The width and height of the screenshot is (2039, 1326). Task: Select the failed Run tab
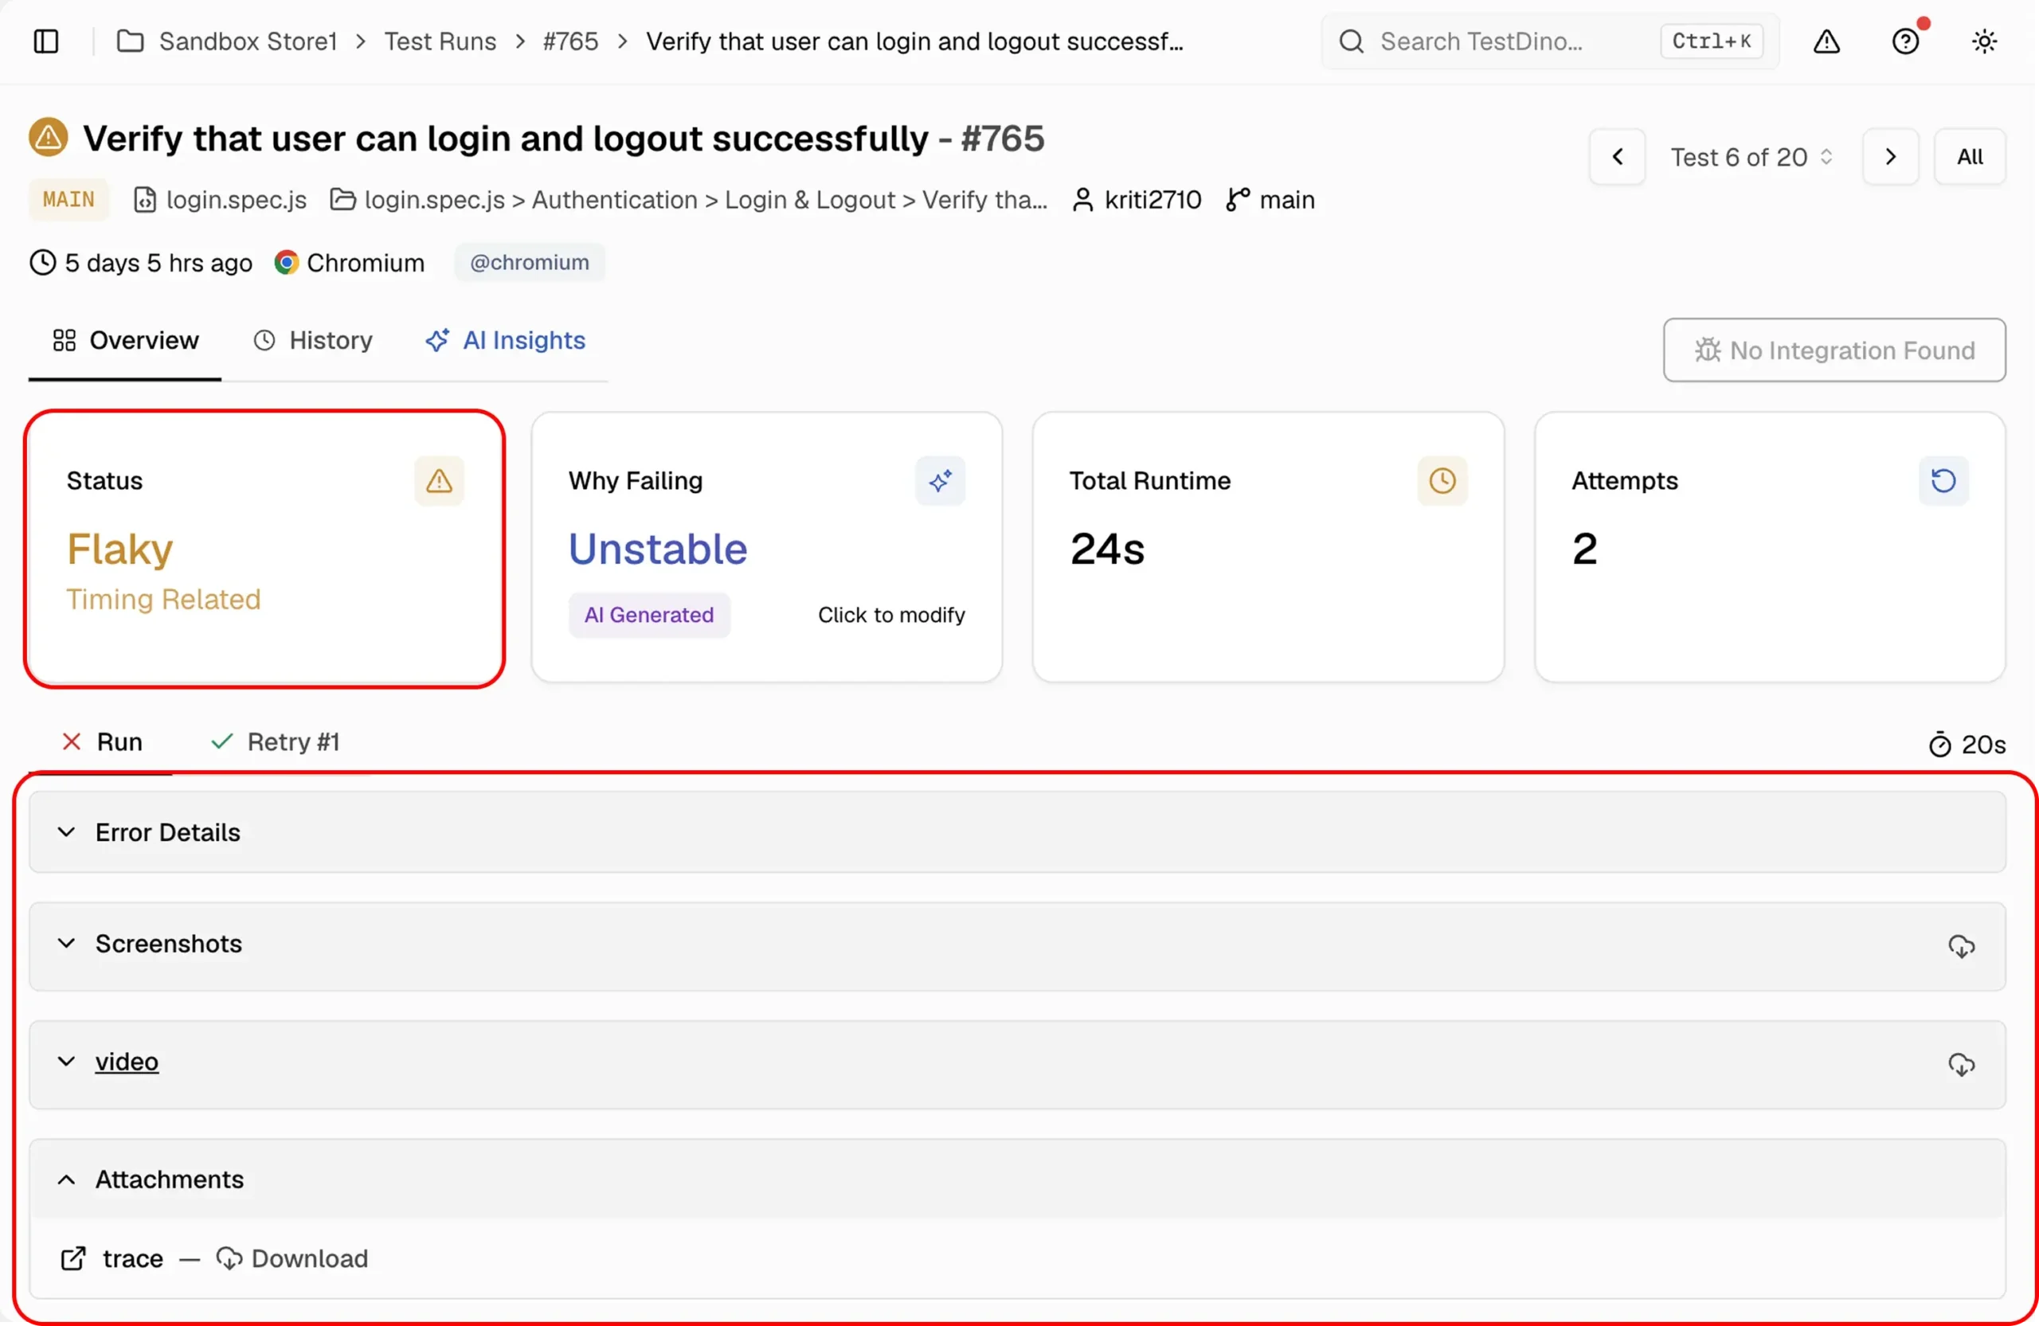click(x=101, y=741)
